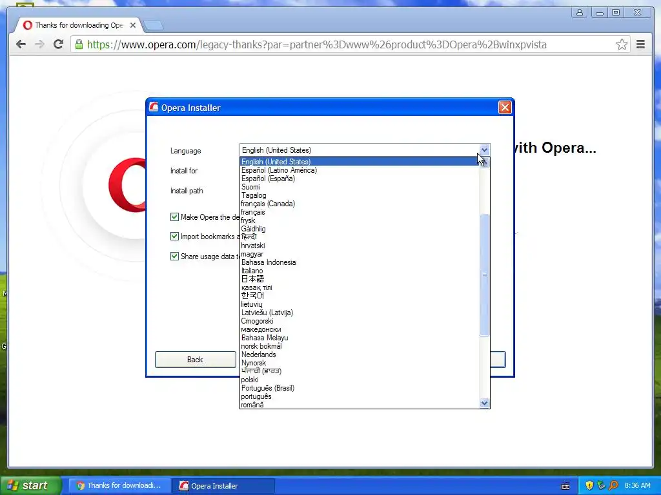Select македонски option
Image resolution: width=661 pixels, height=495 pixels.
click(360, 329)
